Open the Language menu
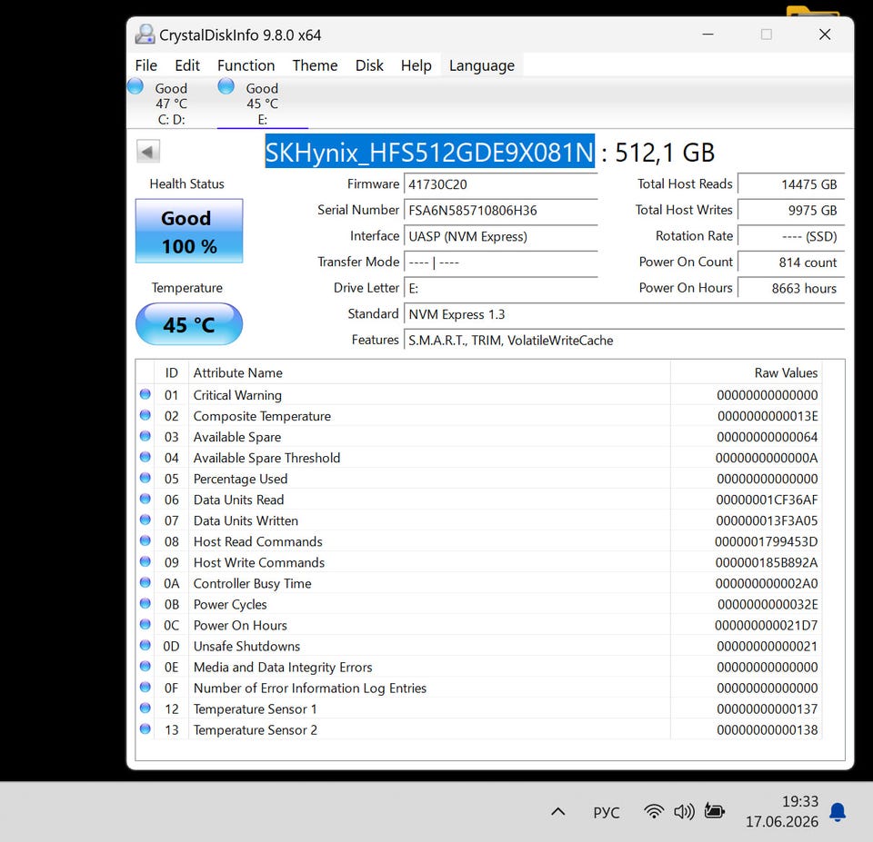Screen dimensions: 873x842 pos(482,65)
